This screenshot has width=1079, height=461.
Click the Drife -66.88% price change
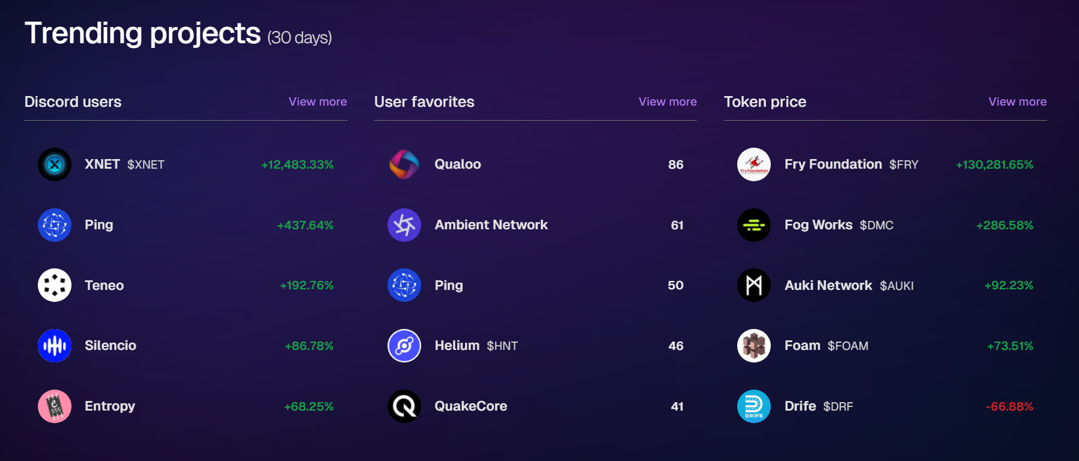click(1009, 406)
